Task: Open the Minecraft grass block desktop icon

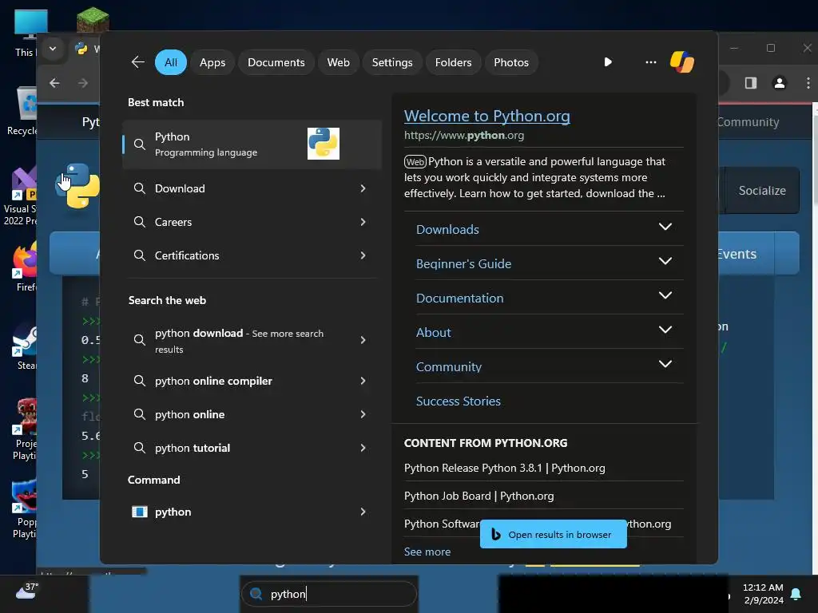Action: tap(93, 20)
